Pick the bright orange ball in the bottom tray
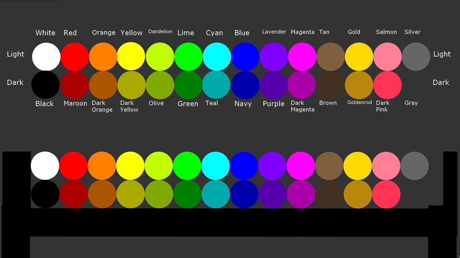This screenshot has width=460, height=258. (x=102, y=166)
